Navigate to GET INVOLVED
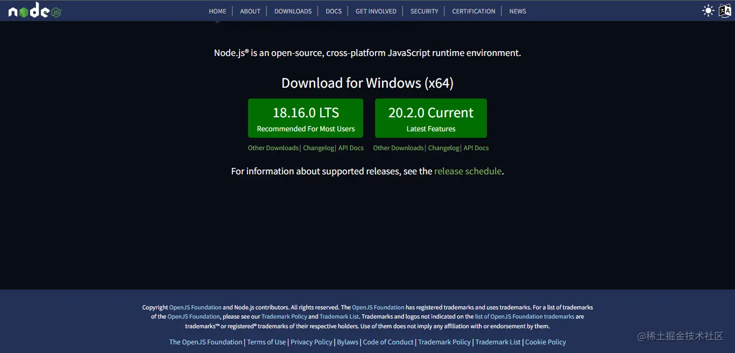This screenshot has height=353, width=735. click(376, 11)
